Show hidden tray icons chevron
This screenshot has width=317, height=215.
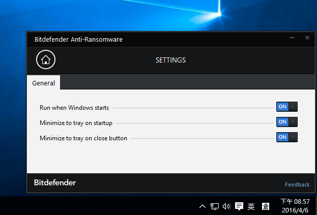pyautogui.click(x=203, y=206)
